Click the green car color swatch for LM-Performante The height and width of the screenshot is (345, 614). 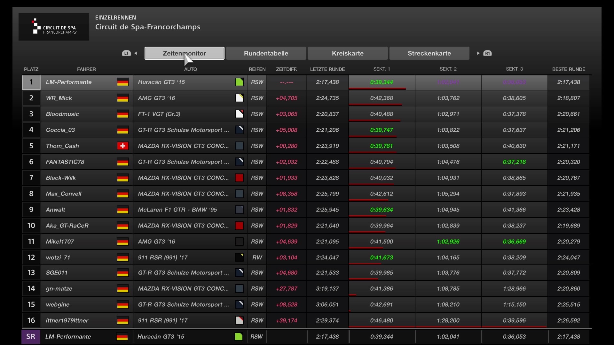point(239,82)
